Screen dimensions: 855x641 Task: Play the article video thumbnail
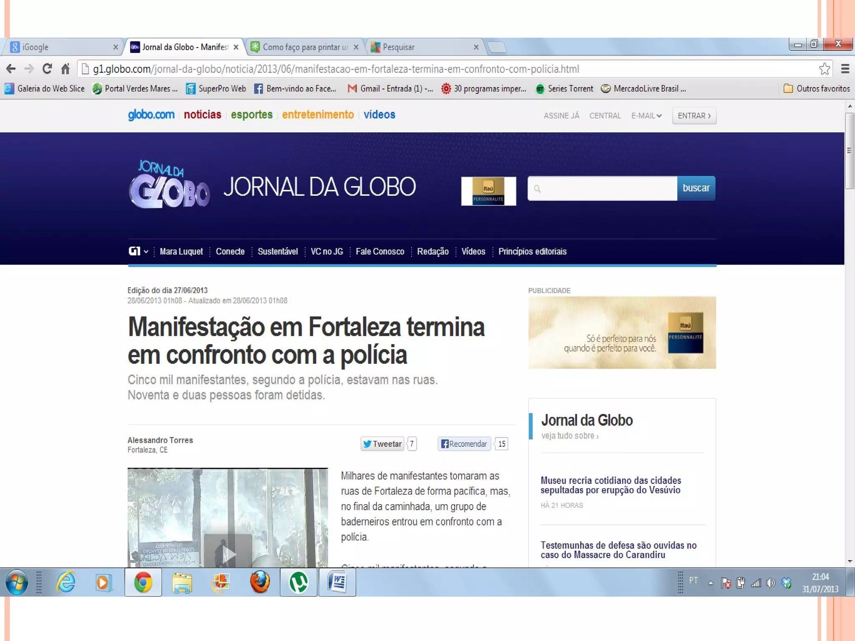(x=228, y=553)
